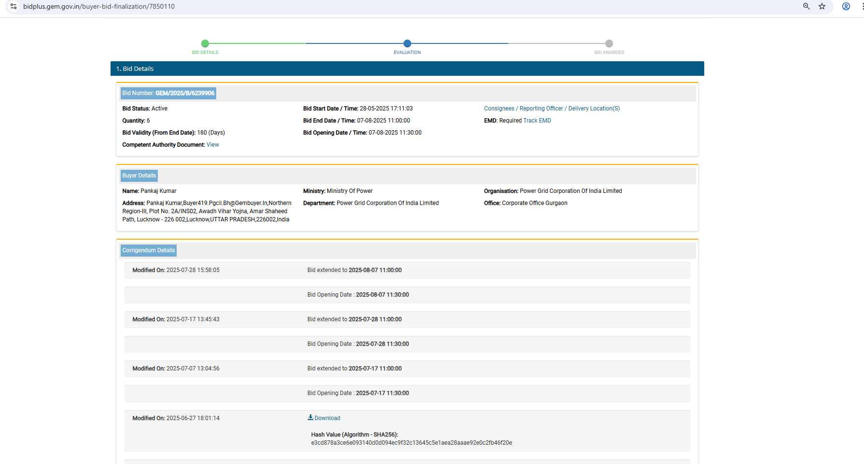The height and width of the screenshot is (464, 864).
Task: Click the buyer Address text block
Action: coord(207,211)
